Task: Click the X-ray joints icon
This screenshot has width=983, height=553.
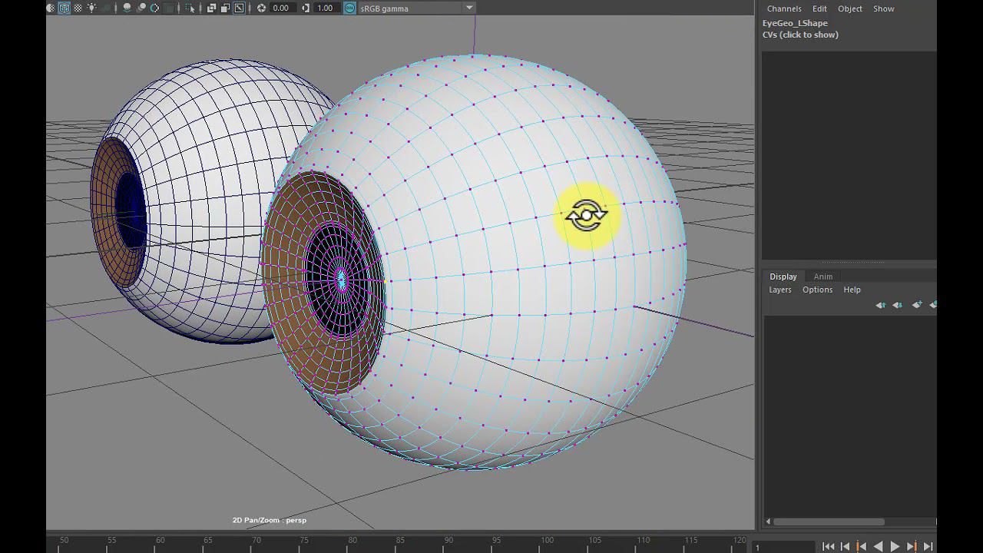Action: (240, 8)
